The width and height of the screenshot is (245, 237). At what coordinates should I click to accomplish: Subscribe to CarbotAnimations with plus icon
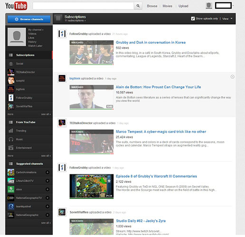pos(47,172)
